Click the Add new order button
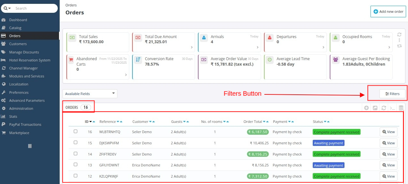408x184 pixels. point(388,12)
